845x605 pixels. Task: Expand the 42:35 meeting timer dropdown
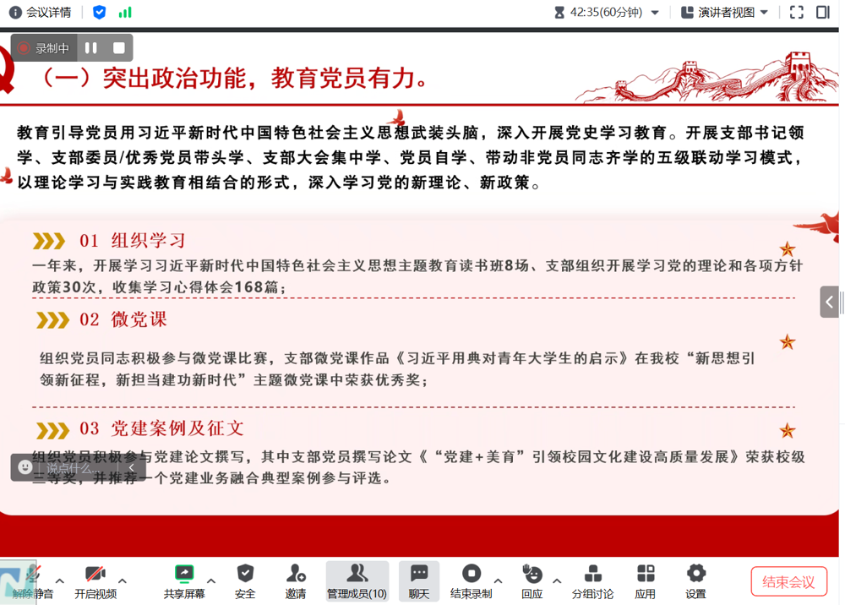coord(655,13)
